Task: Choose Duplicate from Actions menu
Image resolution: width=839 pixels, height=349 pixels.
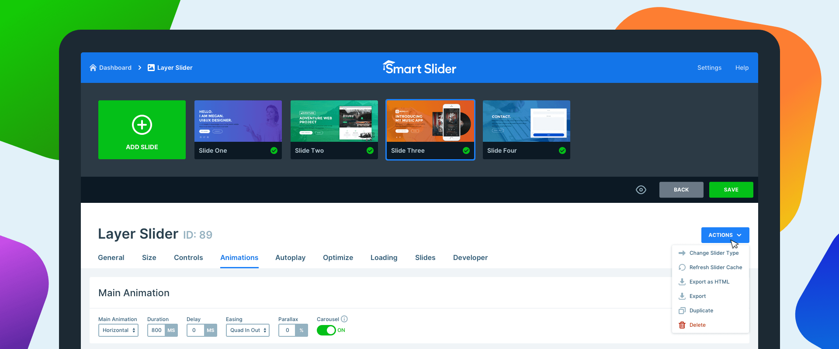Action: (711, 311)
